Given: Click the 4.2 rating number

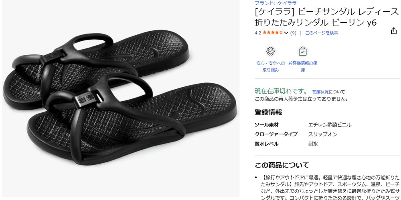Looking at the screenshot, I should coord(258,33).
